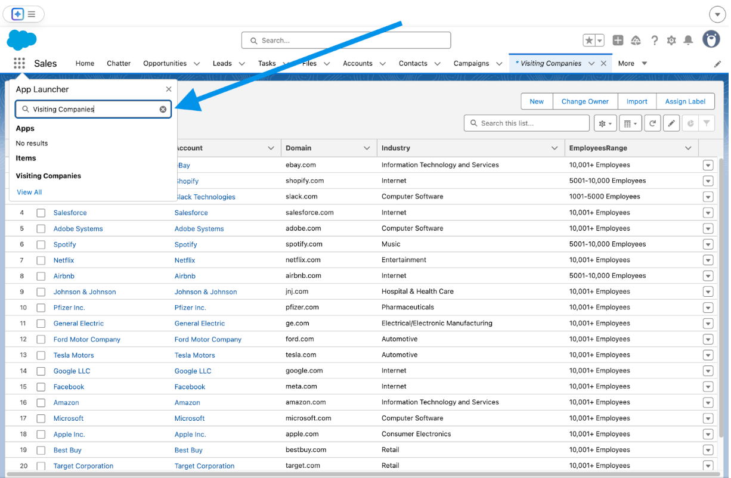Select checkbox for Spotify row
Image resolution: width=731 pixels, height=478 pixels.
(x=41, y=244)
